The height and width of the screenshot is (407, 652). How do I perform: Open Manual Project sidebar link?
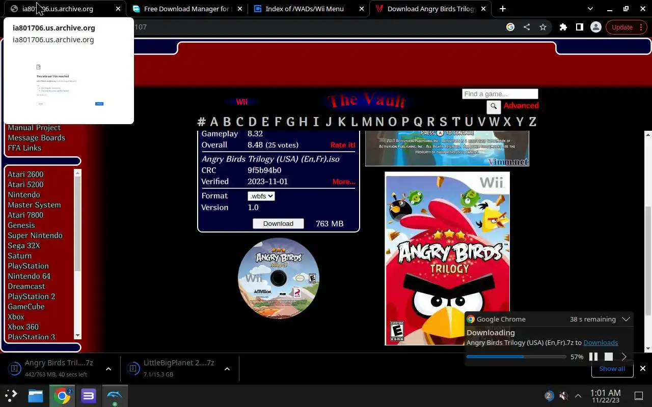34,128
